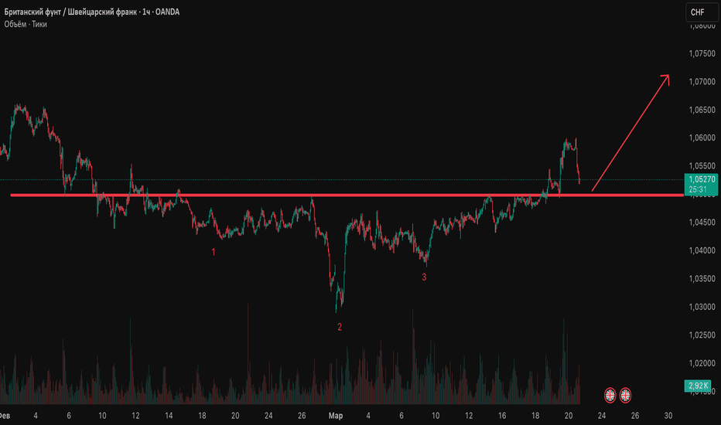This screenshot has height=425, width=721.
Task: Click the 1,06500 price axis label
Action: click(702, 110)
